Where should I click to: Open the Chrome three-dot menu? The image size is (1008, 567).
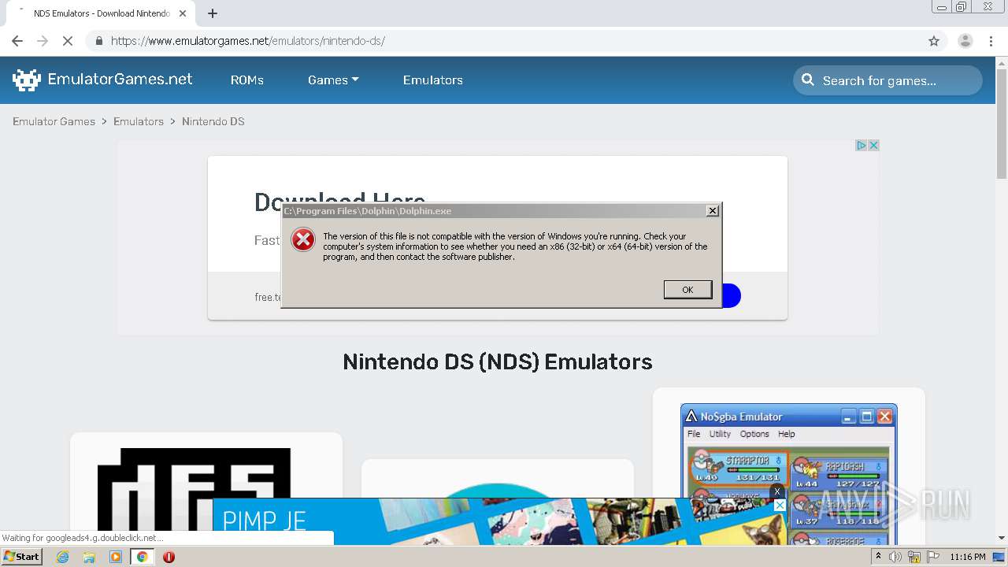[x=991, y=41]
